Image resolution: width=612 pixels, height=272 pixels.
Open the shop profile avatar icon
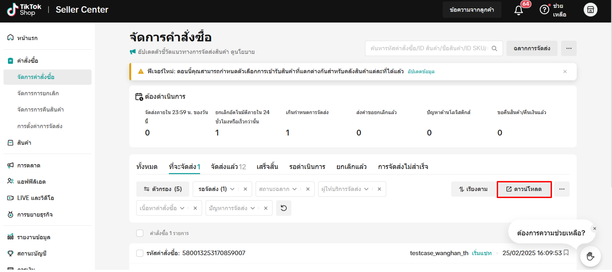590,9
